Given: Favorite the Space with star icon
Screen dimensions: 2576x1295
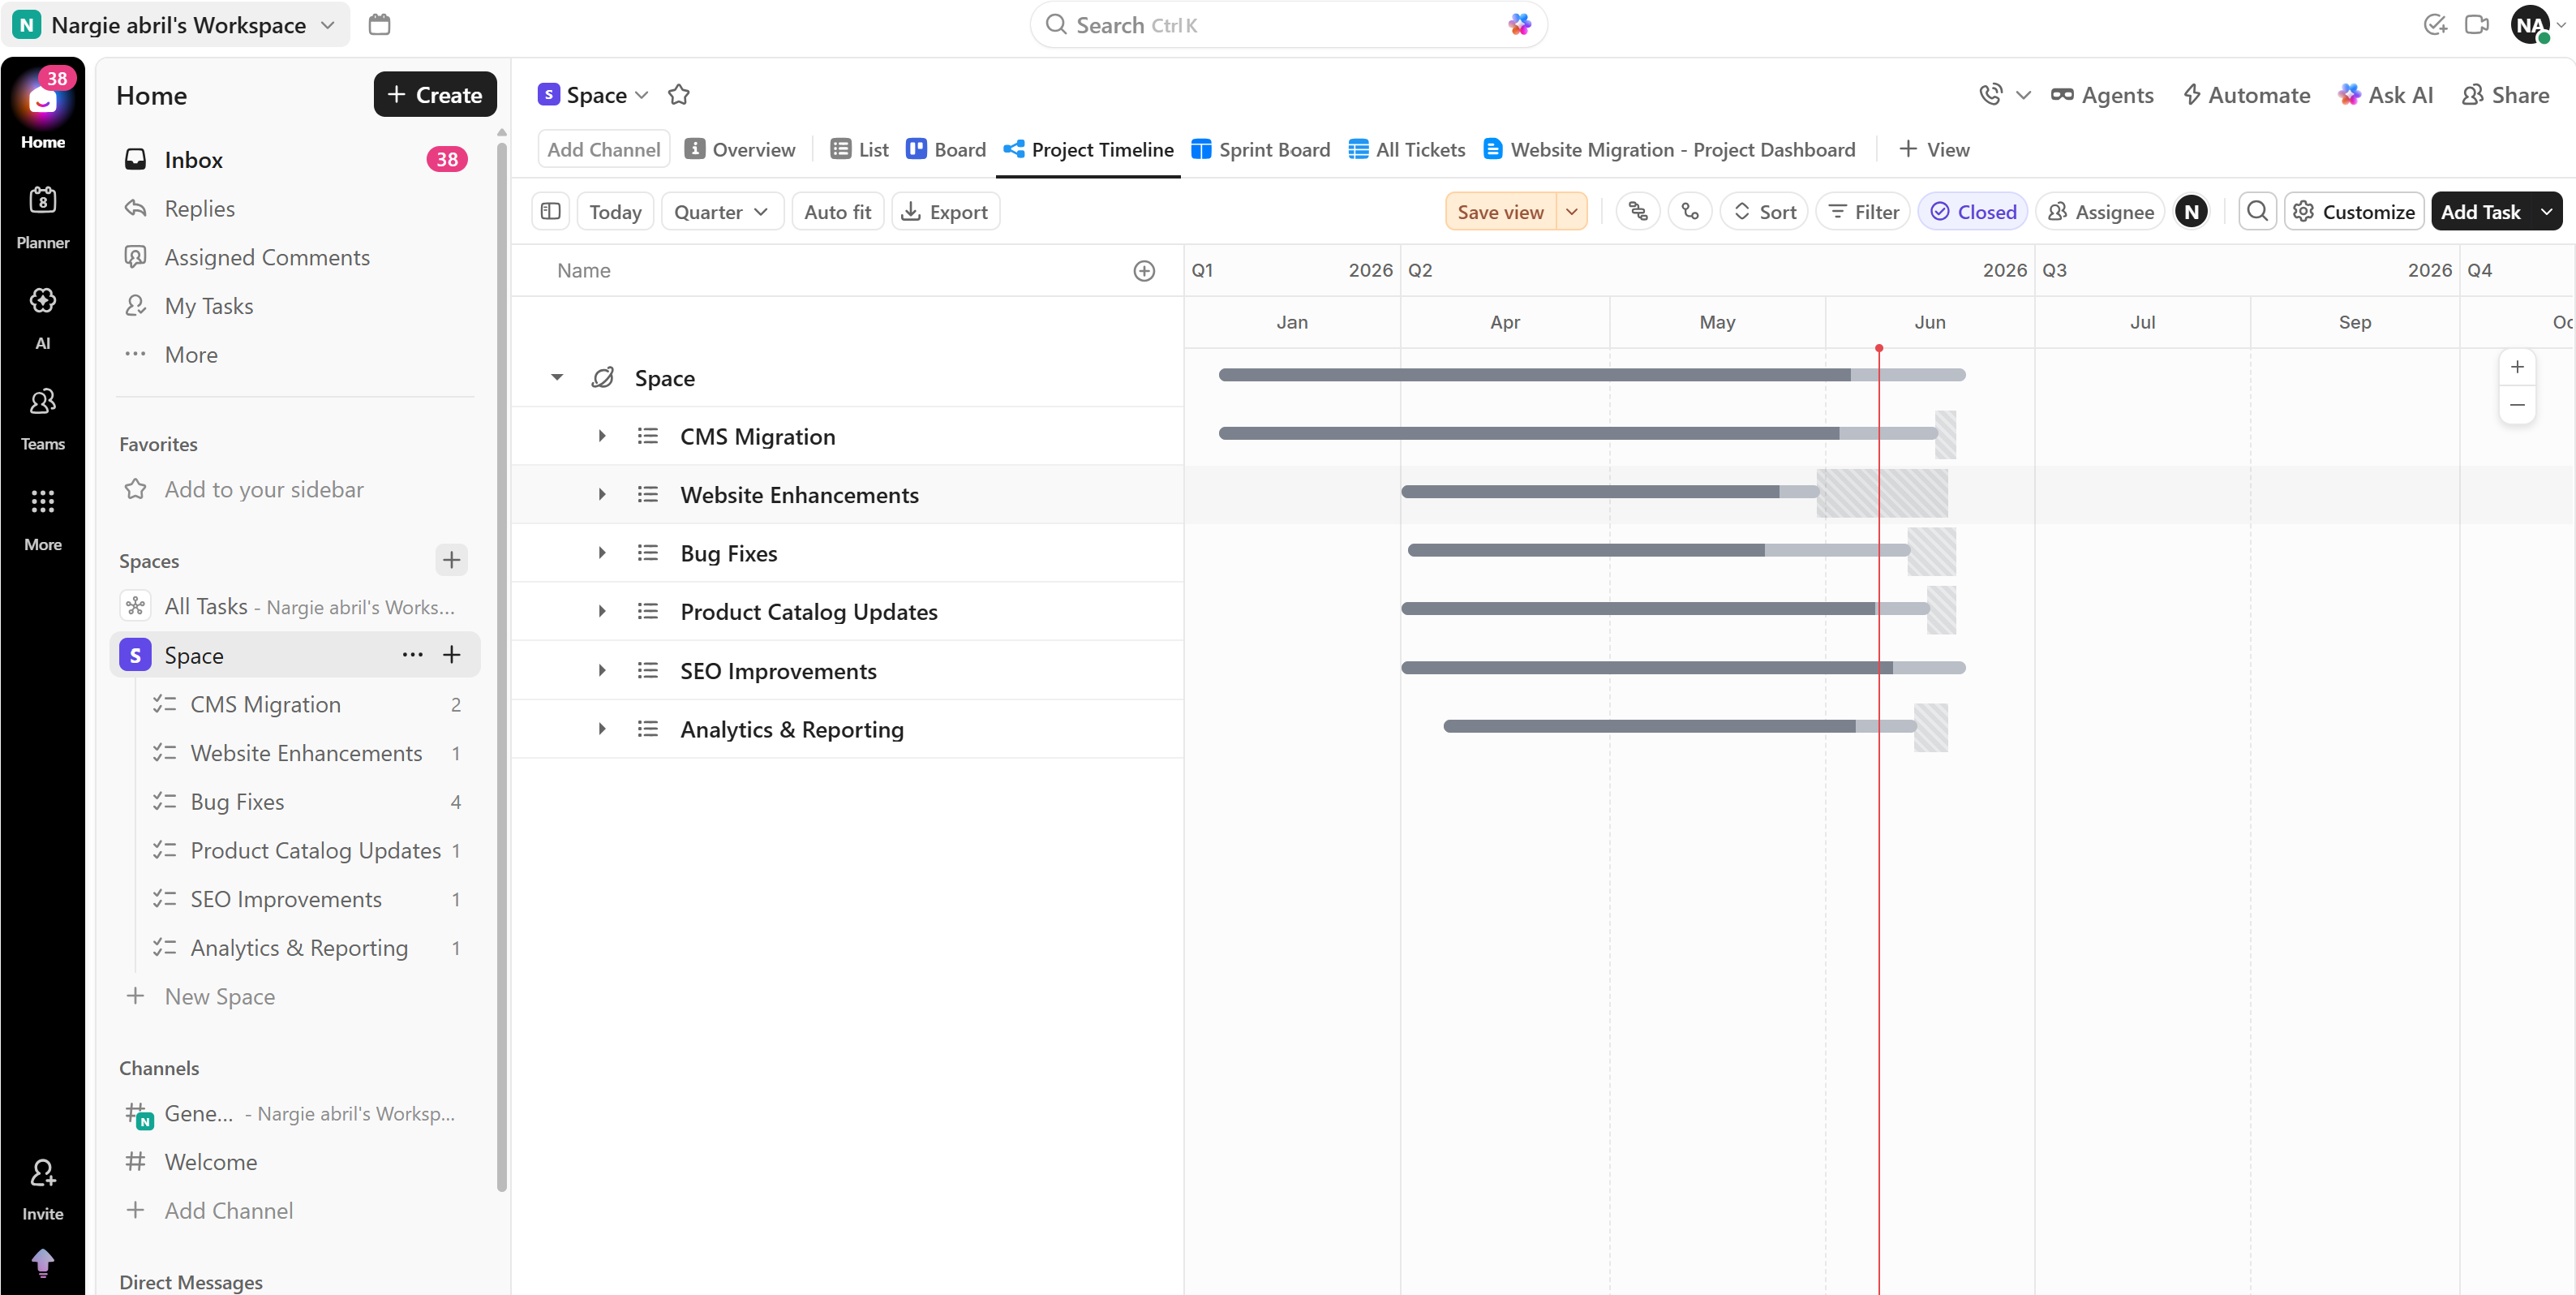Looking at the screenshot, I should pos(679,95).
